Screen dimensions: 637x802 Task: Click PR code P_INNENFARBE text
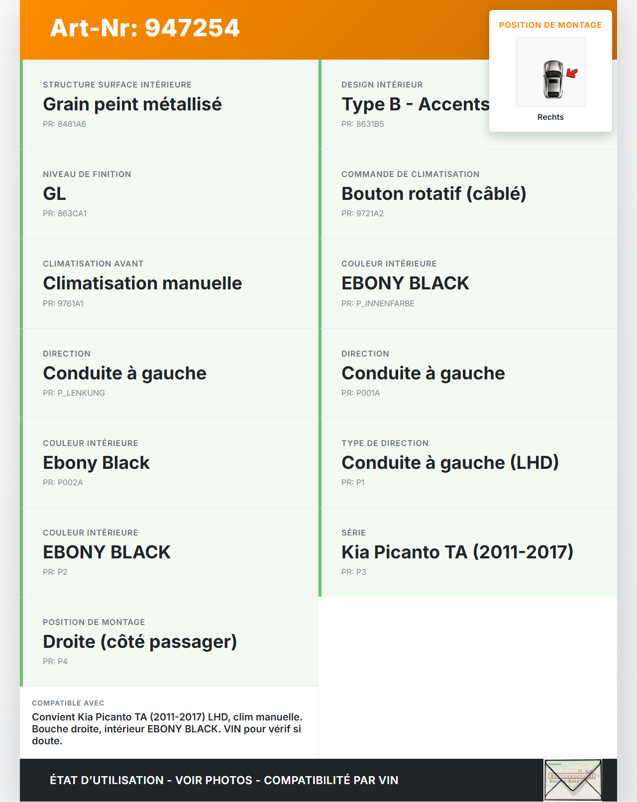378,303
